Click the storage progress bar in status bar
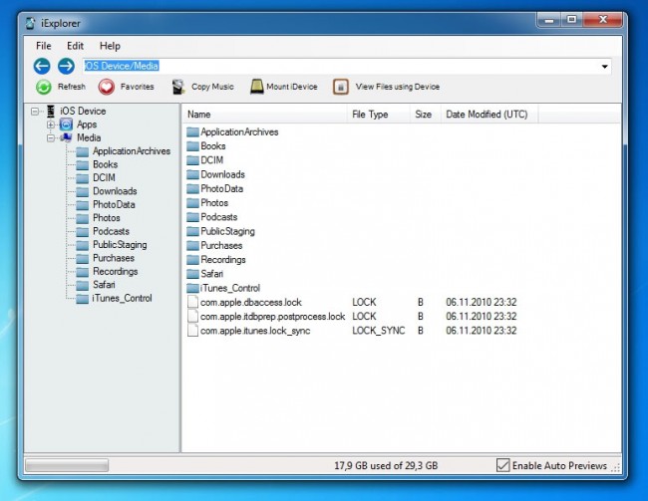The height and width of the screenshot is (501, 648). pyautogui.click(x=66, y=465)
